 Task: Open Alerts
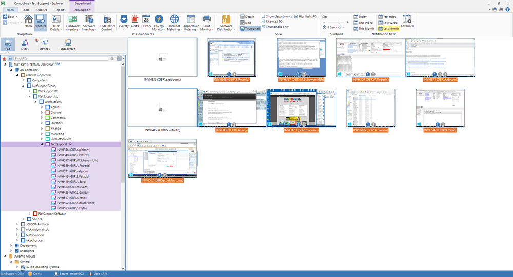pos(135,22)
